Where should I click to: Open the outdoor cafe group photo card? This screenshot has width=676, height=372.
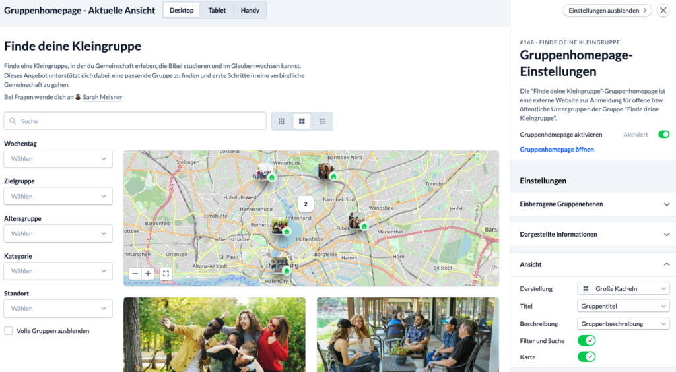[408, 334]
